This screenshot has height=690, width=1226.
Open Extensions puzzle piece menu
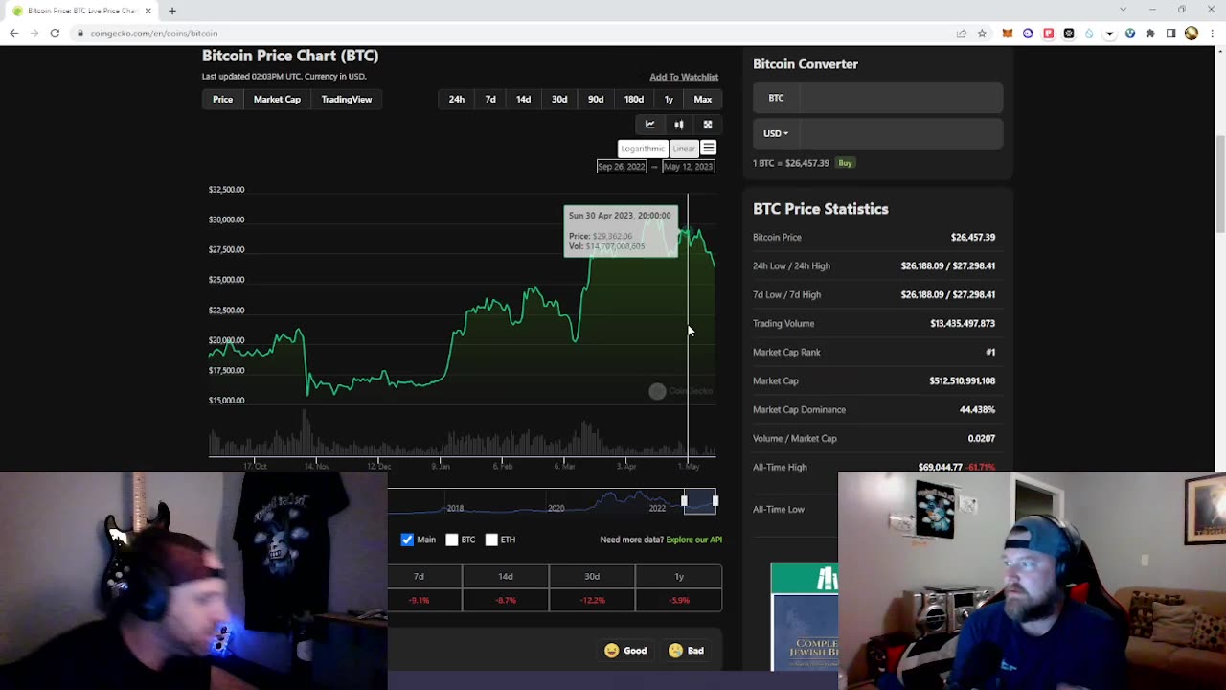pos(1150,34)
